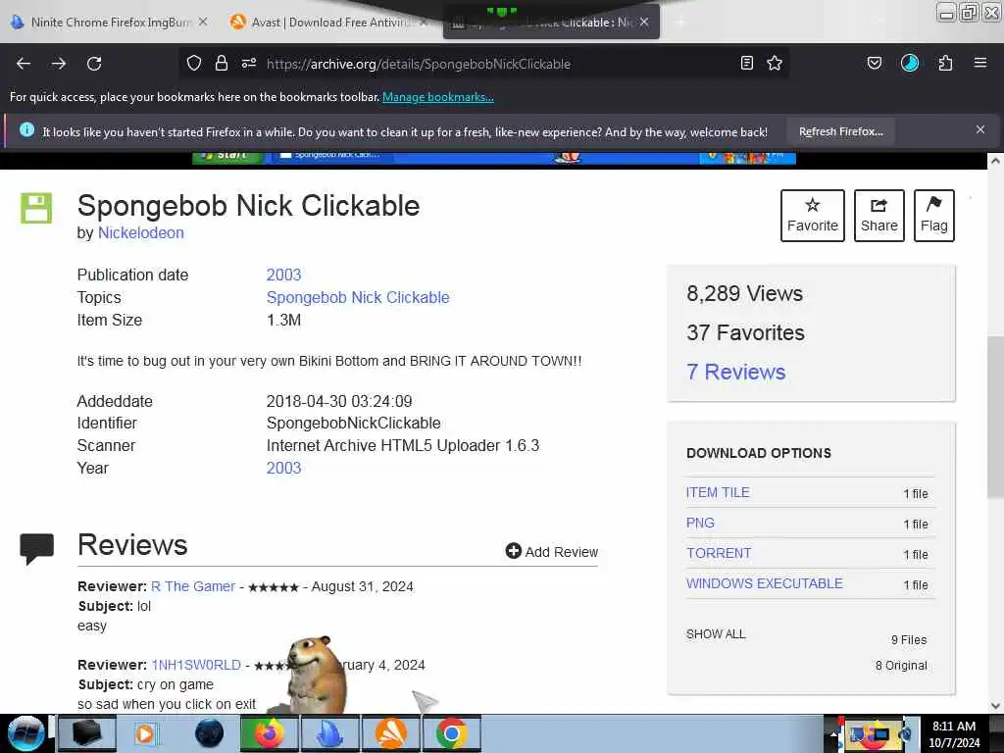Open the Spongebob Nick Clickable topic link
The width and height of the screenshot is (1004, 753).
tap(358, 297)
